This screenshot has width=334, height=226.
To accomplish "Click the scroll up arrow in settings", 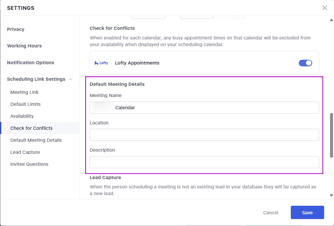I will point(331,20).
